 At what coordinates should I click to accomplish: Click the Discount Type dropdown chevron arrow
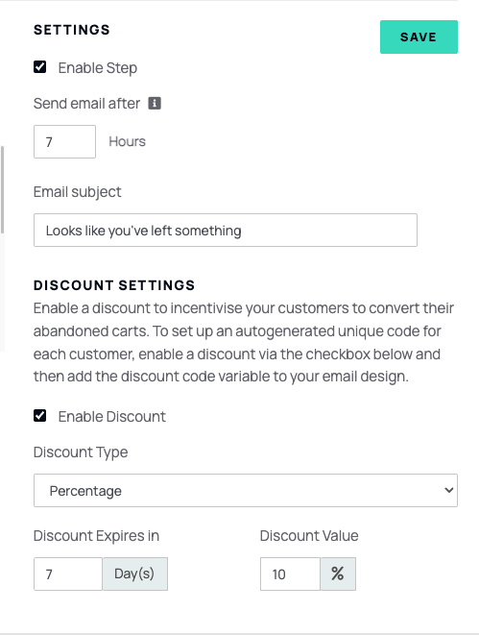(448, 491)
